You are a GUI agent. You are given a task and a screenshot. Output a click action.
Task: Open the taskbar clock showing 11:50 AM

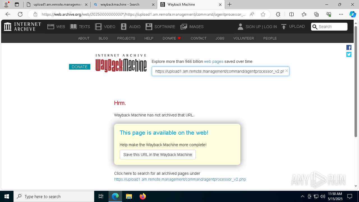tap(335, 196)
